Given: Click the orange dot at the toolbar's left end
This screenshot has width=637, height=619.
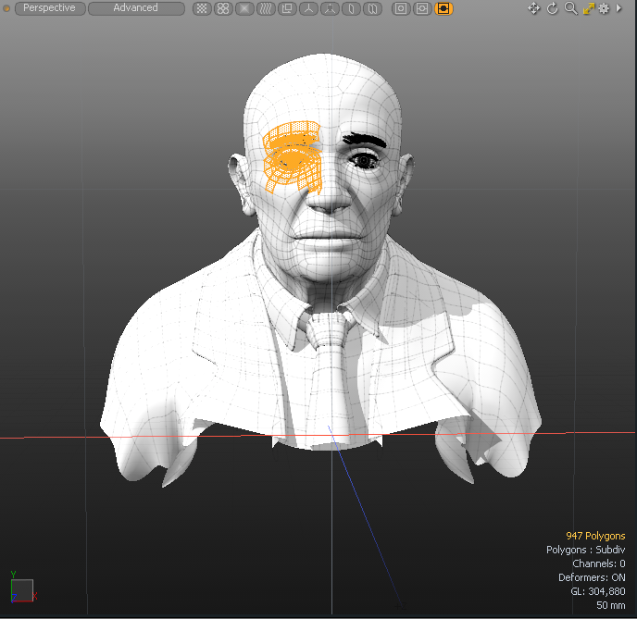Looking at the screenshot, I should [6, 8].
